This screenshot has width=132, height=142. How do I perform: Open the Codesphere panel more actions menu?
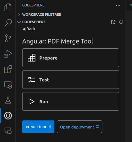pos(118,5)
